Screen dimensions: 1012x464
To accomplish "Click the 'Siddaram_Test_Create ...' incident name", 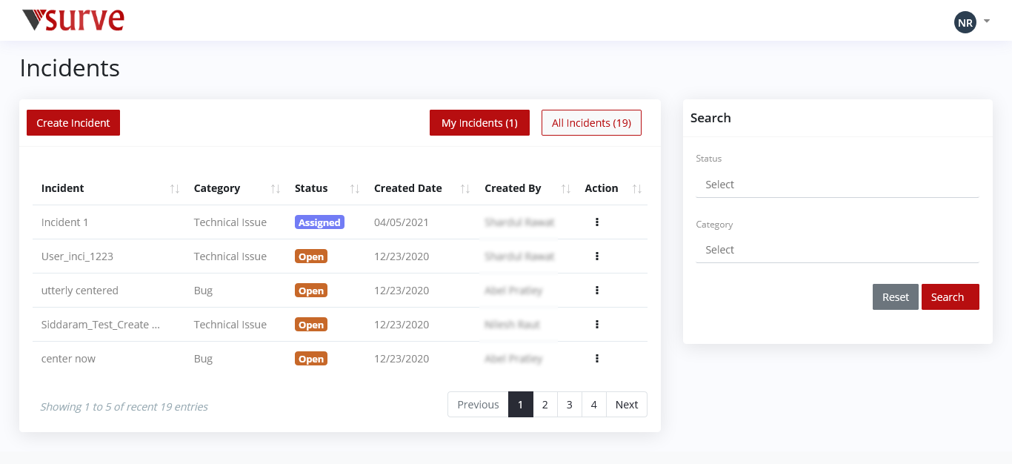I will pos(101,325).
